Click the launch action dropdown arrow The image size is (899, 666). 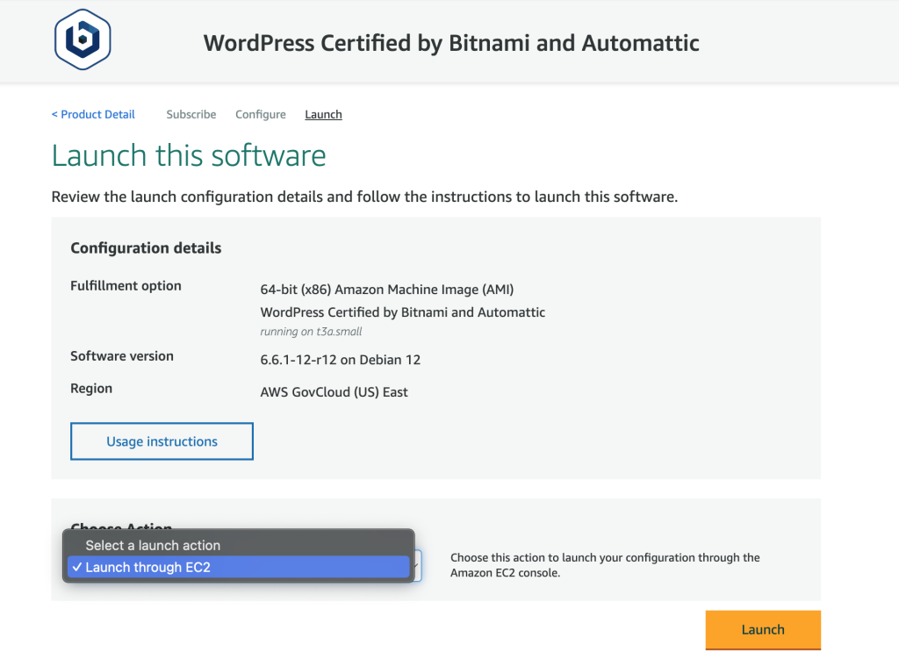tap(416, 566)
